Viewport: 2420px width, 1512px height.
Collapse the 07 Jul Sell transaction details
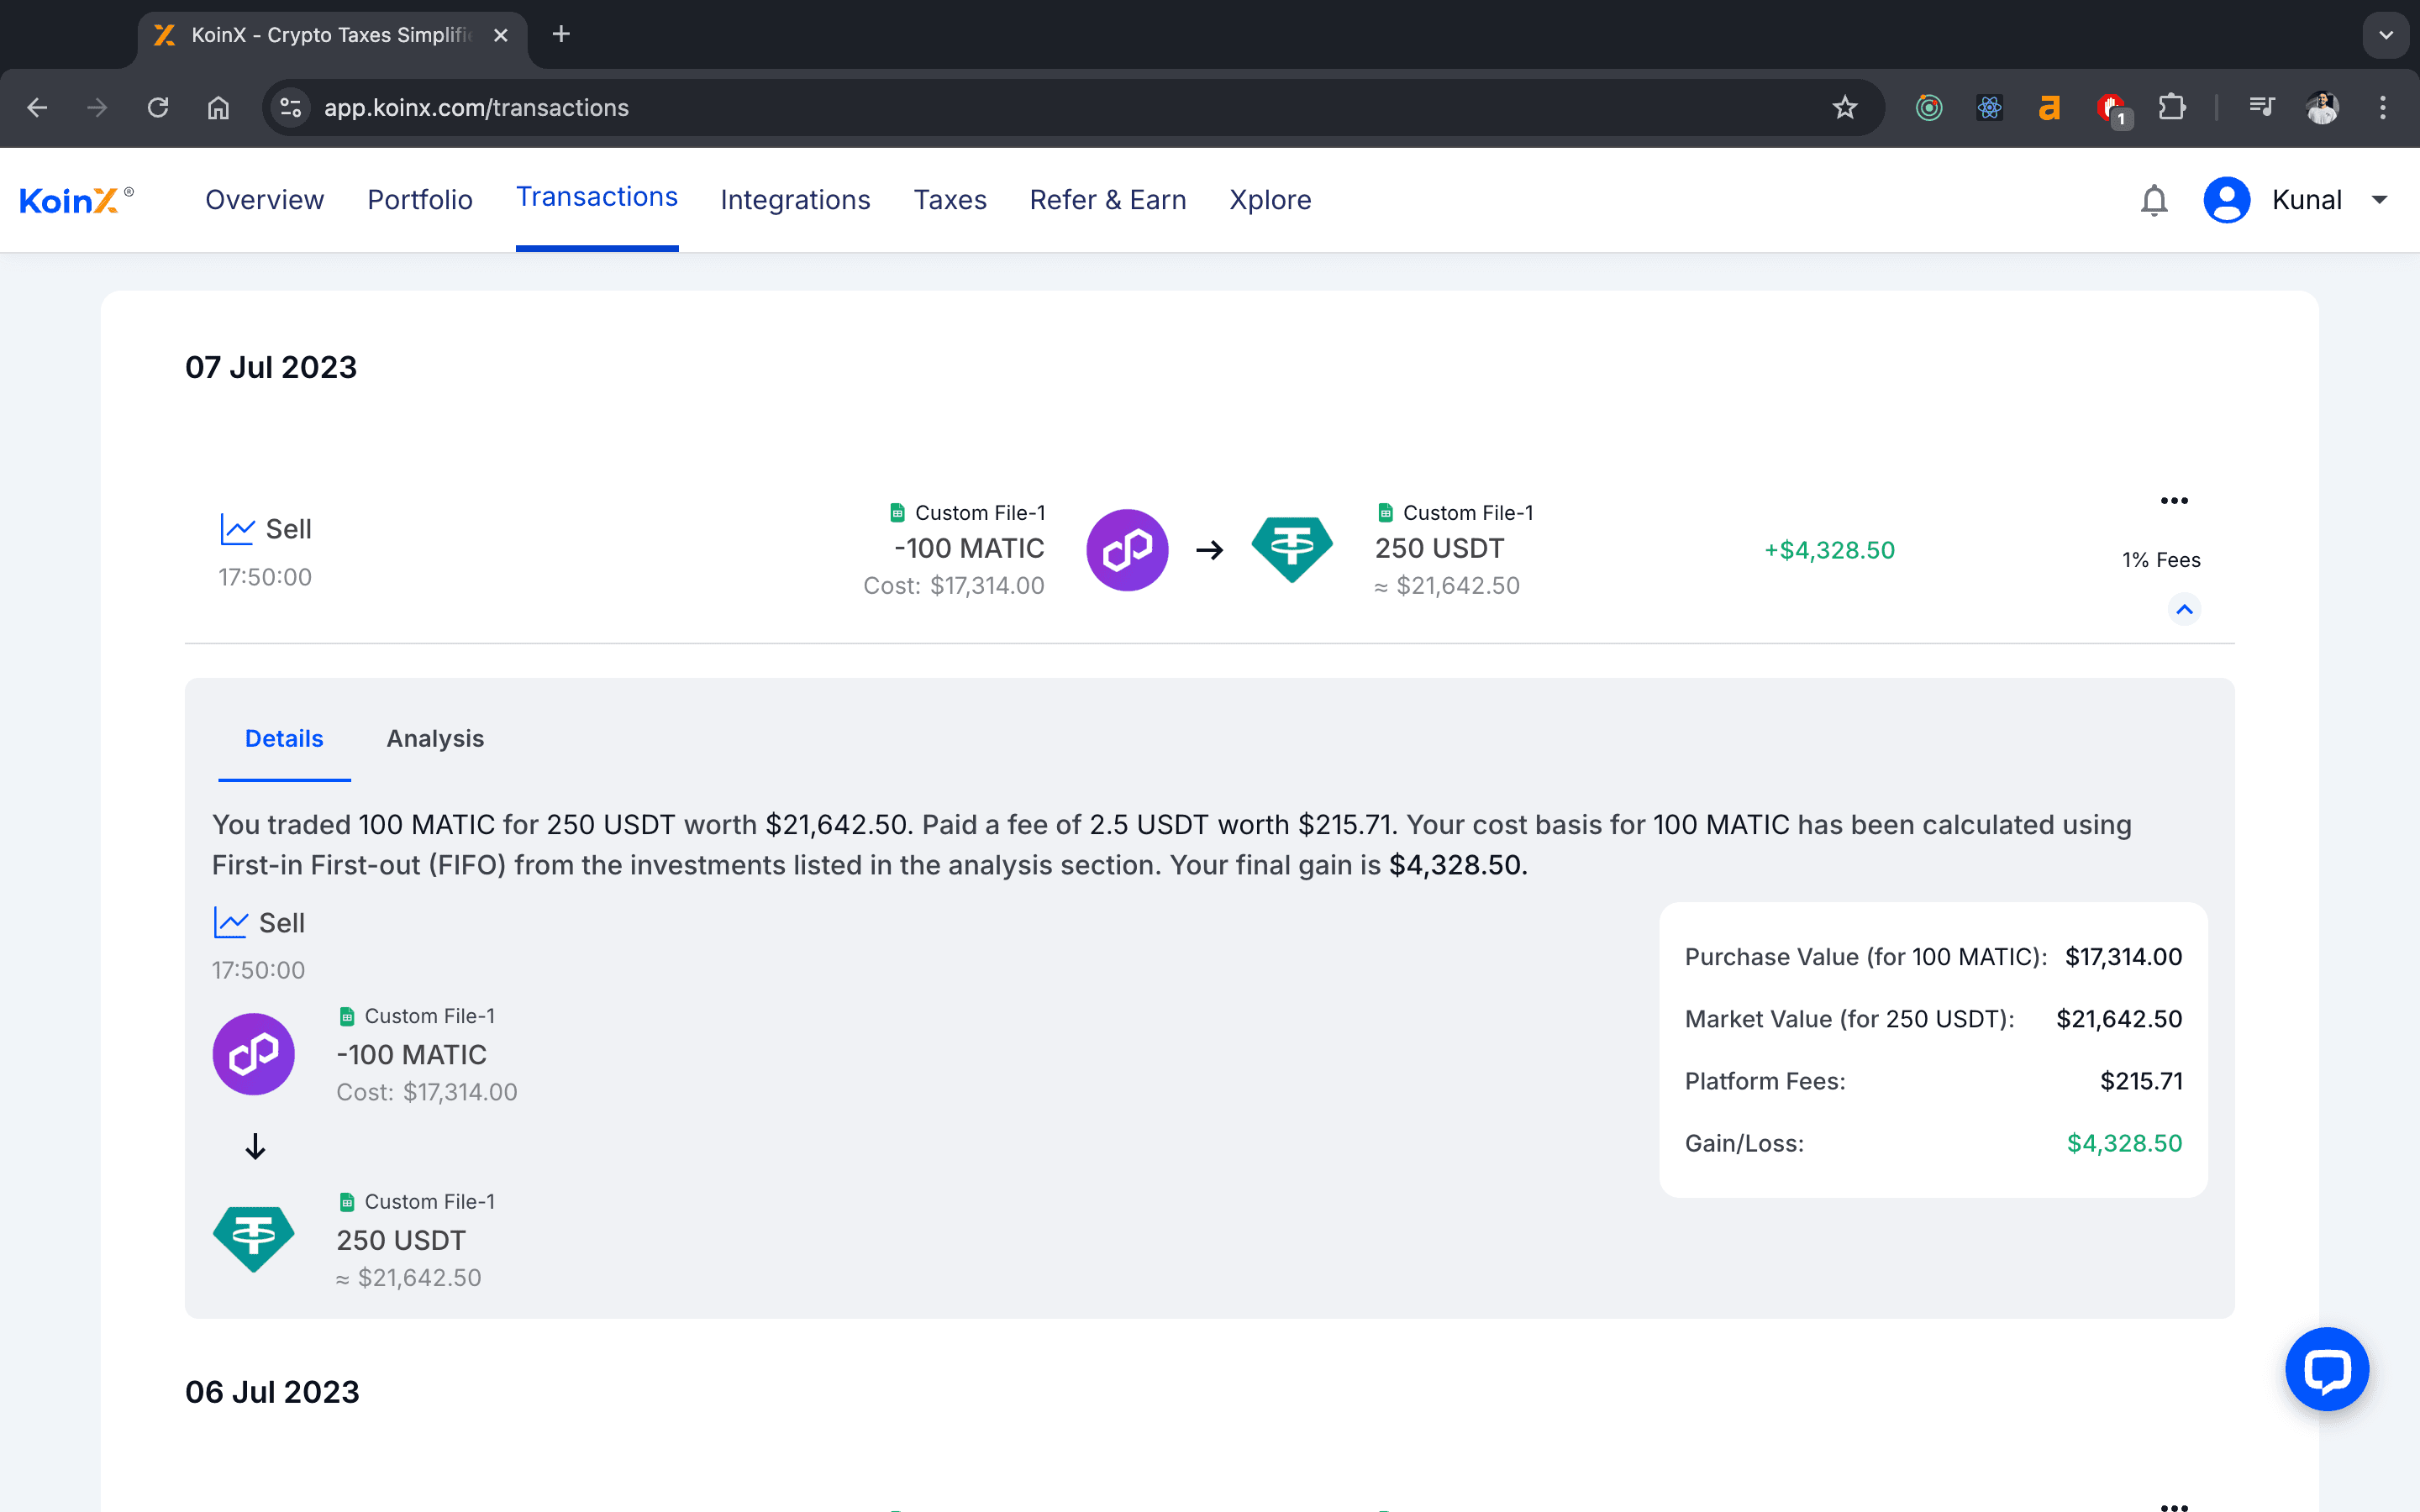pyautogui.click(x=2184, y=609)
